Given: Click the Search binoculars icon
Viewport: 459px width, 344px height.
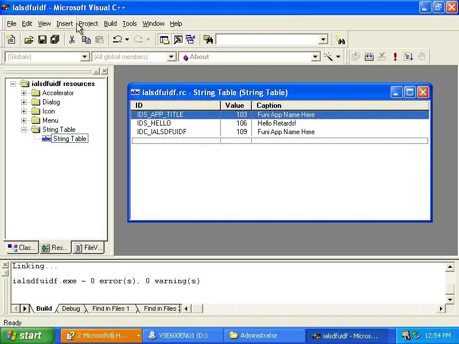Looking at the screenshot, I should click(x=340, y=40).
